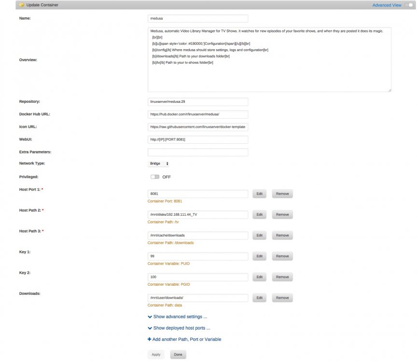This screenshot has height=362, width=418.
Task: Remove the Downloads path entry
Action: click(x=282, y=298)
